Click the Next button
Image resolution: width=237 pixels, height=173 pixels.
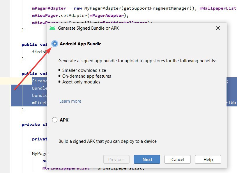147,159
